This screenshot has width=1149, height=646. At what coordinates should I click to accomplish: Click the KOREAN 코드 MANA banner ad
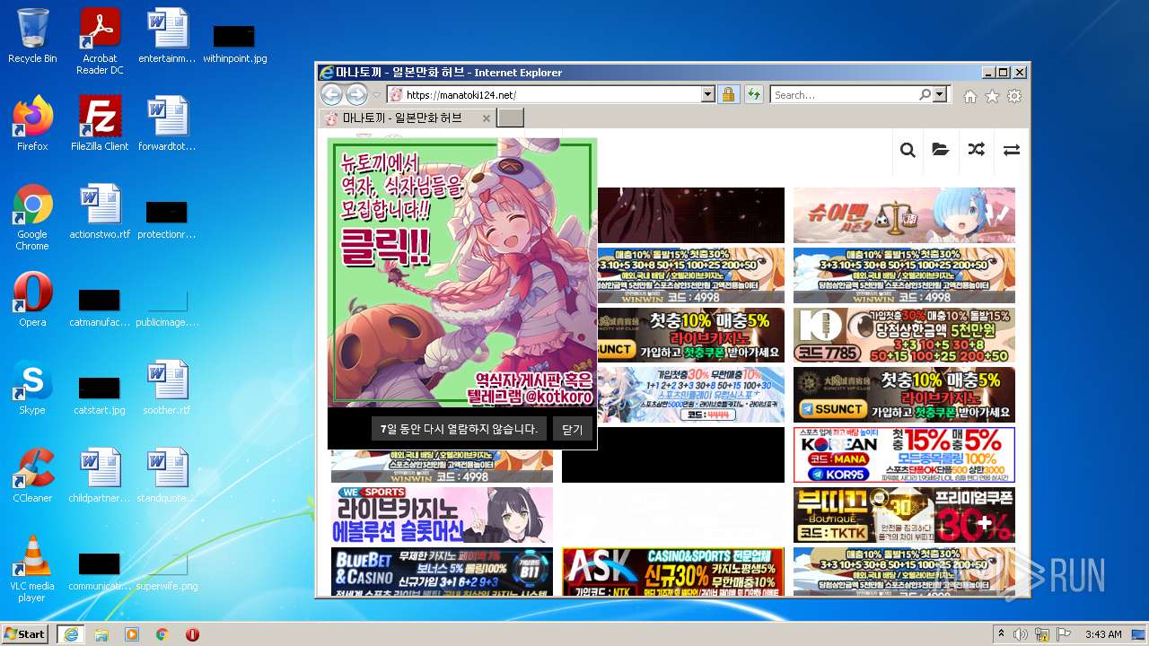904,455
